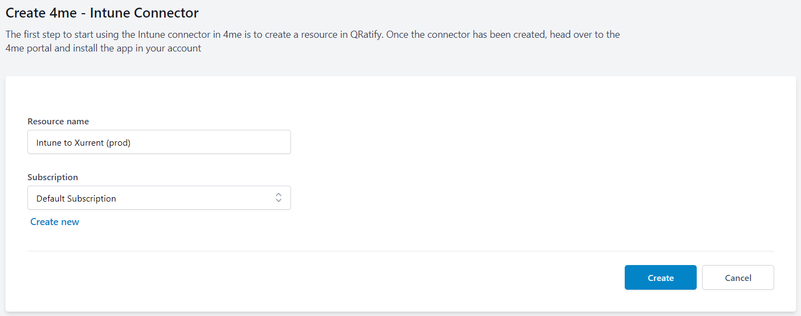Select the 'Default Subscription' option text
This screenshot has width=801, height=316.
tap(76, 198)
